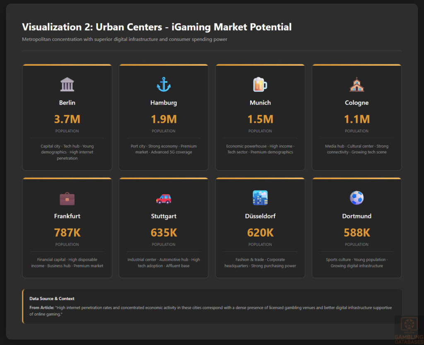Click the Cologne description text
The image size is (424, 345).
(357, 150)
